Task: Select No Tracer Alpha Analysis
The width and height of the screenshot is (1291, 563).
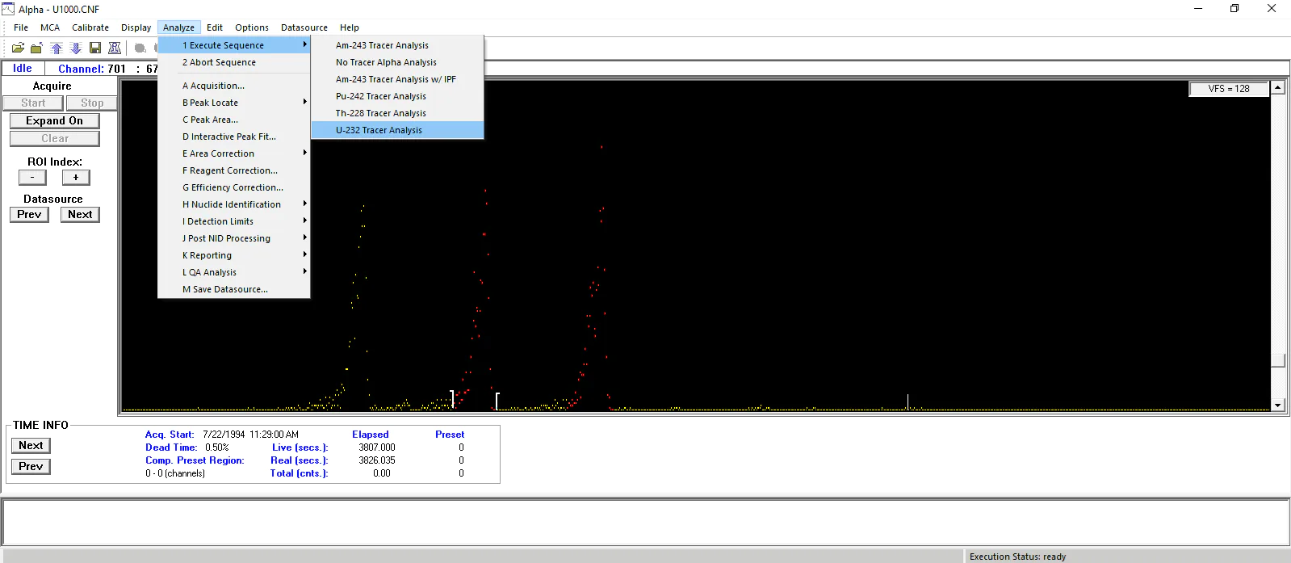Action: (x=397, y=62)
